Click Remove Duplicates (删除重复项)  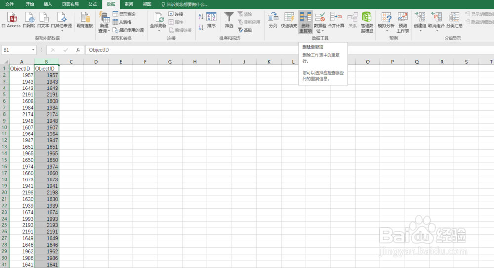(306, 22)
